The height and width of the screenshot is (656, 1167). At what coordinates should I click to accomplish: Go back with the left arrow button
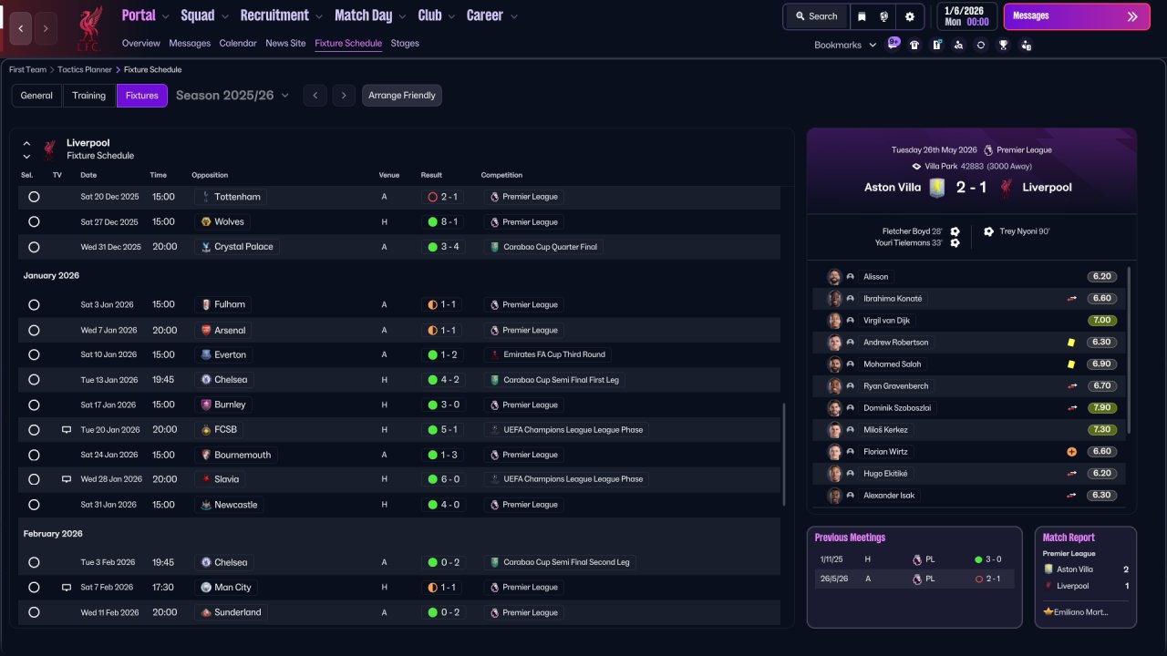(21, 28)
